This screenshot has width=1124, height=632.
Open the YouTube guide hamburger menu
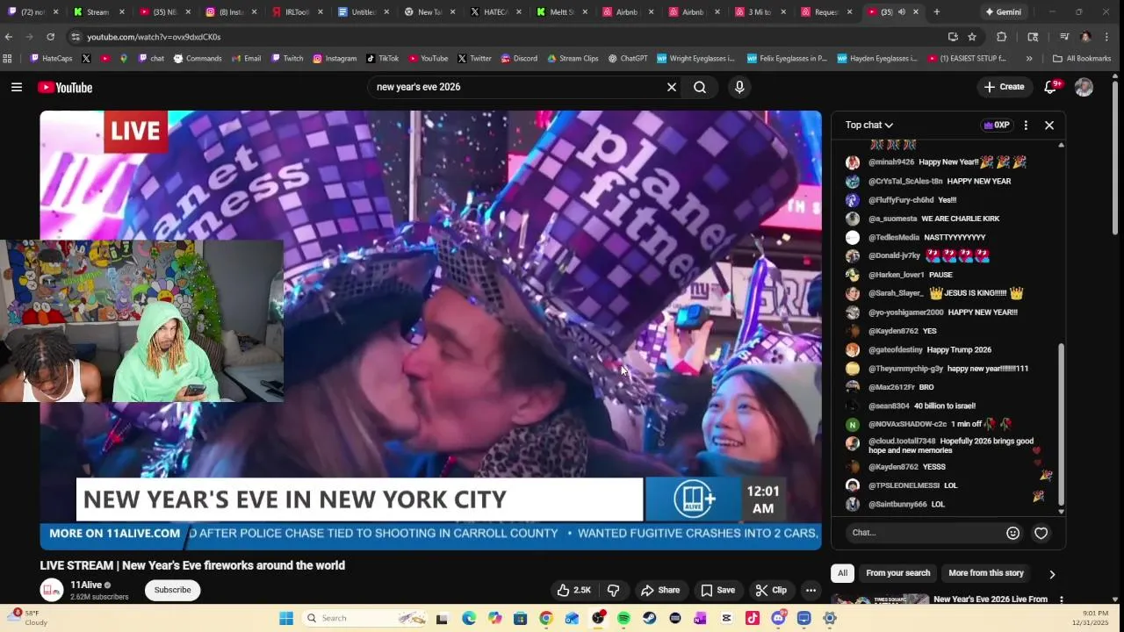point(17,87)
